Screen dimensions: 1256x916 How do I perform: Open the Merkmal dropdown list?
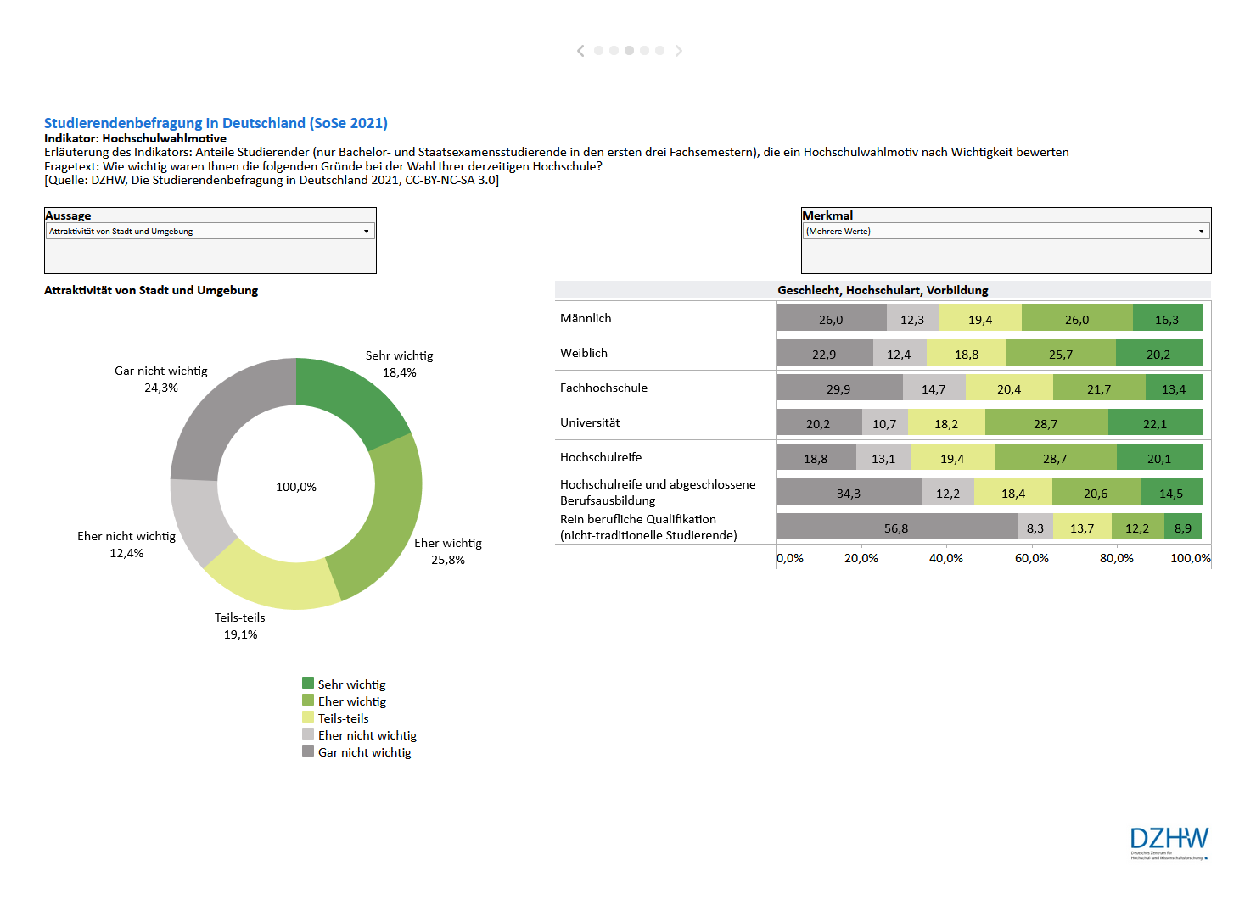pos(1006,231)
